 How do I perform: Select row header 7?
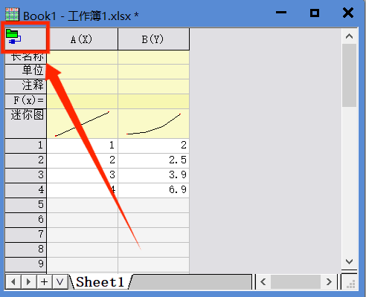(x=26, y=235)
